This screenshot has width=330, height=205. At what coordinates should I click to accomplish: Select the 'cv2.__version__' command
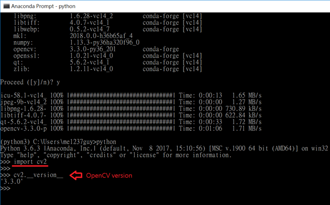click(38, 175)
